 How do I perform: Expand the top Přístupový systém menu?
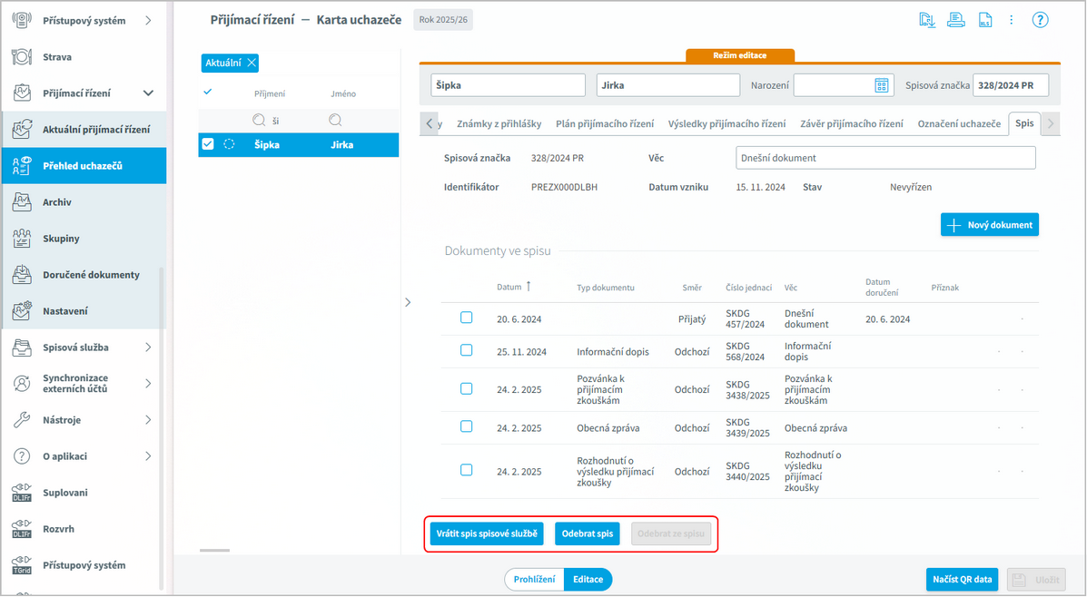pyautogui.click(x=148, y=21)
